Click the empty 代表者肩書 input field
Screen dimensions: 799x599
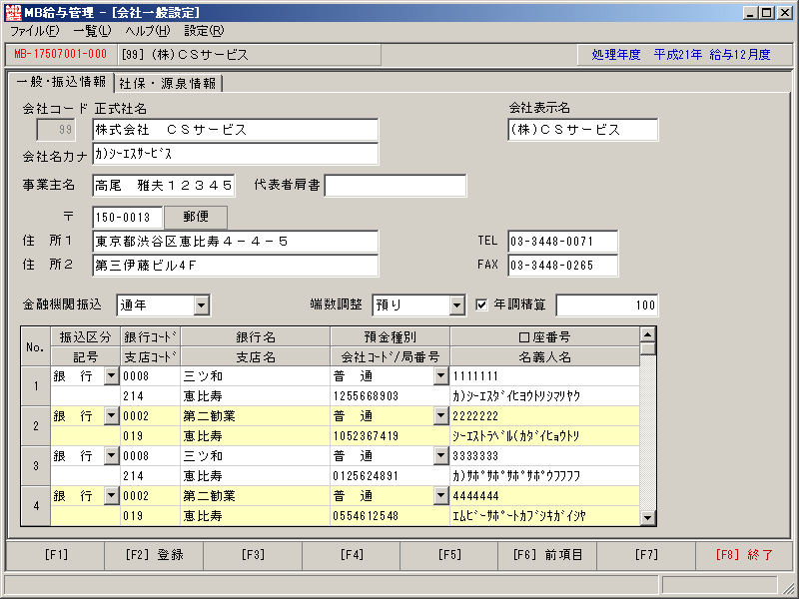tap(396, 186)
